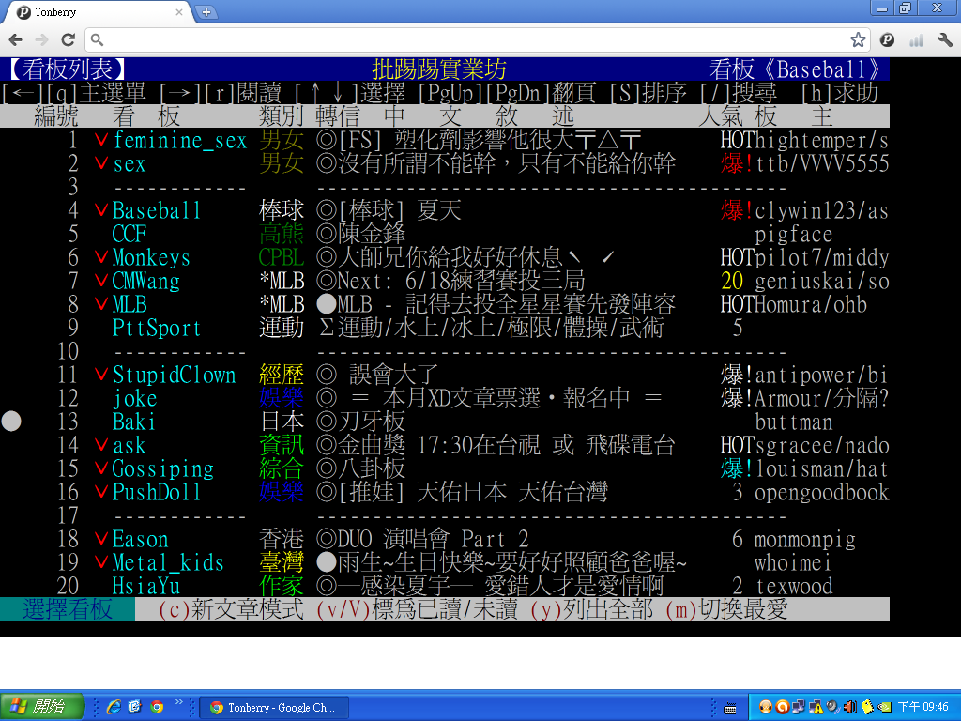
Task: Open the MLB board
Action: [130, 304]
